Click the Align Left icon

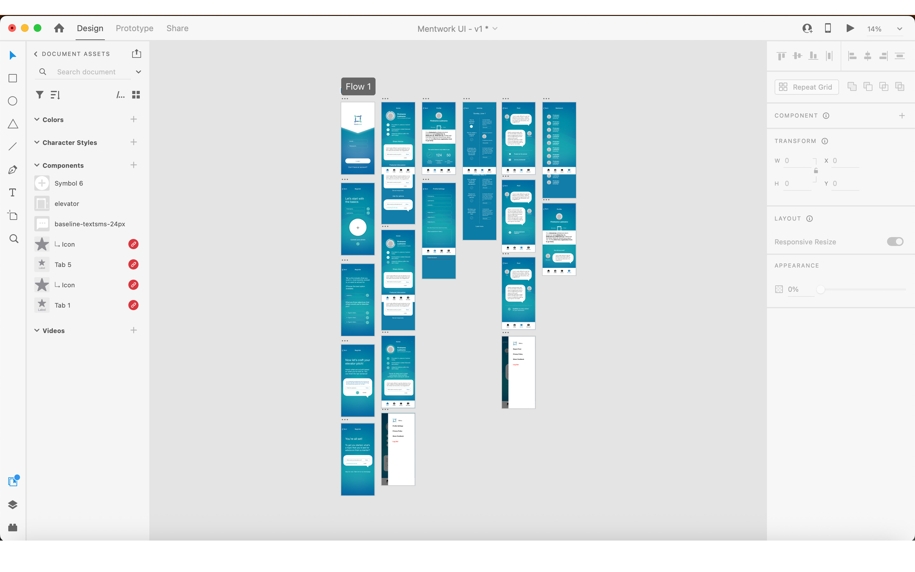pyautogui.click(x=852, y=56)
